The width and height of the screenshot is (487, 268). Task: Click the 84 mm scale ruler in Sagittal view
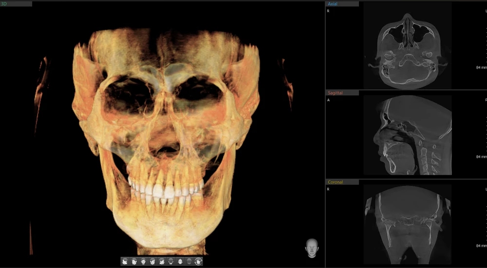[481, 156]
